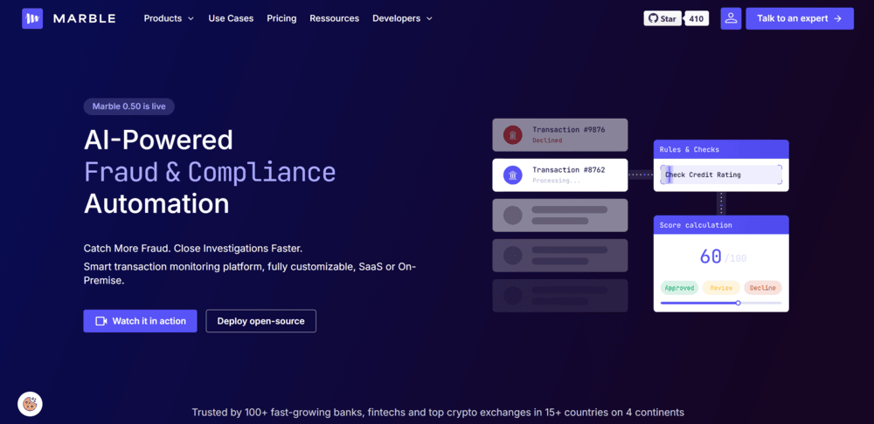Viewport: 874px width, 424px height.
Task: Click the arrow in Talk to an expert
Action: 837,18
